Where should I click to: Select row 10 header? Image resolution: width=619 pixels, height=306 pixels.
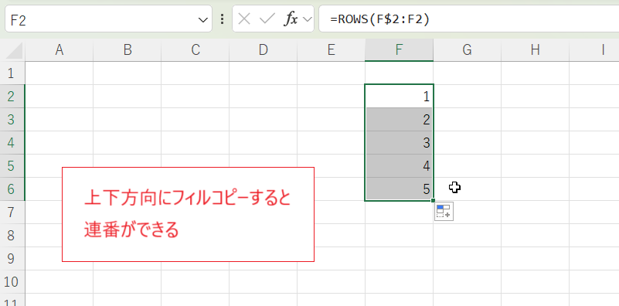12,282
